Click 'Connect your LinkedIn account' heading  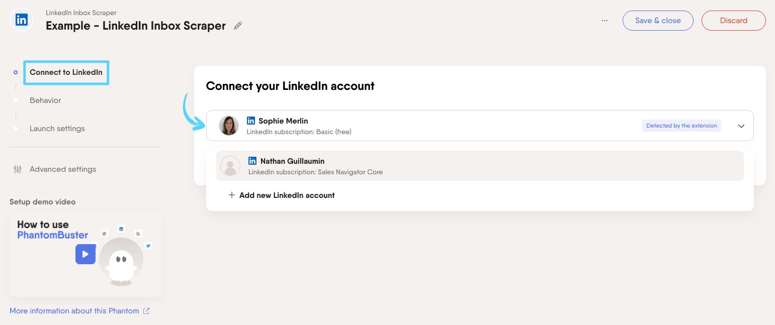(290, 86)
